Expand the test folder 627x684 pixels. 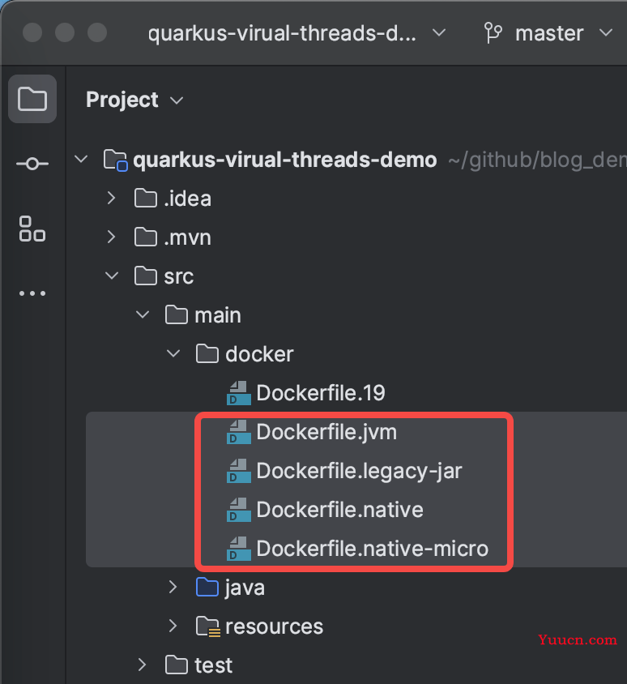143,665
